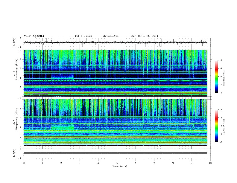
Task: Click the "-7" tick on lower color bar
Action: coord(221,142)
